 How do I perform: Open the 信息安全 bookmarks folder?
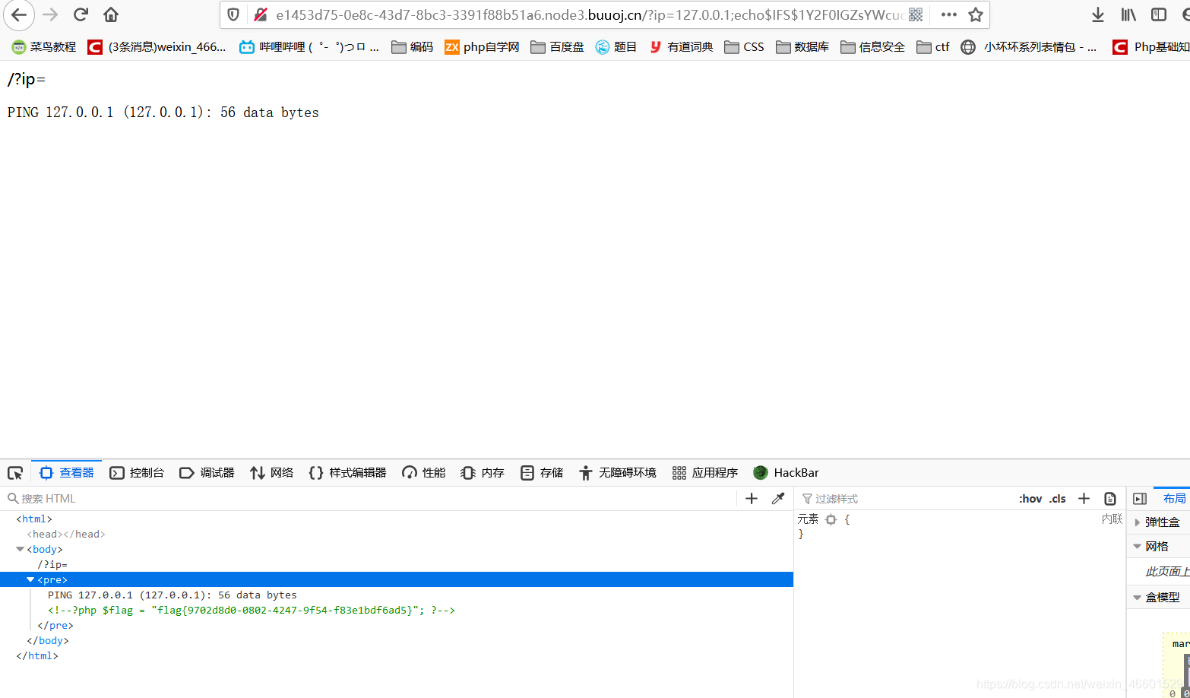click(x=872, y=47)
